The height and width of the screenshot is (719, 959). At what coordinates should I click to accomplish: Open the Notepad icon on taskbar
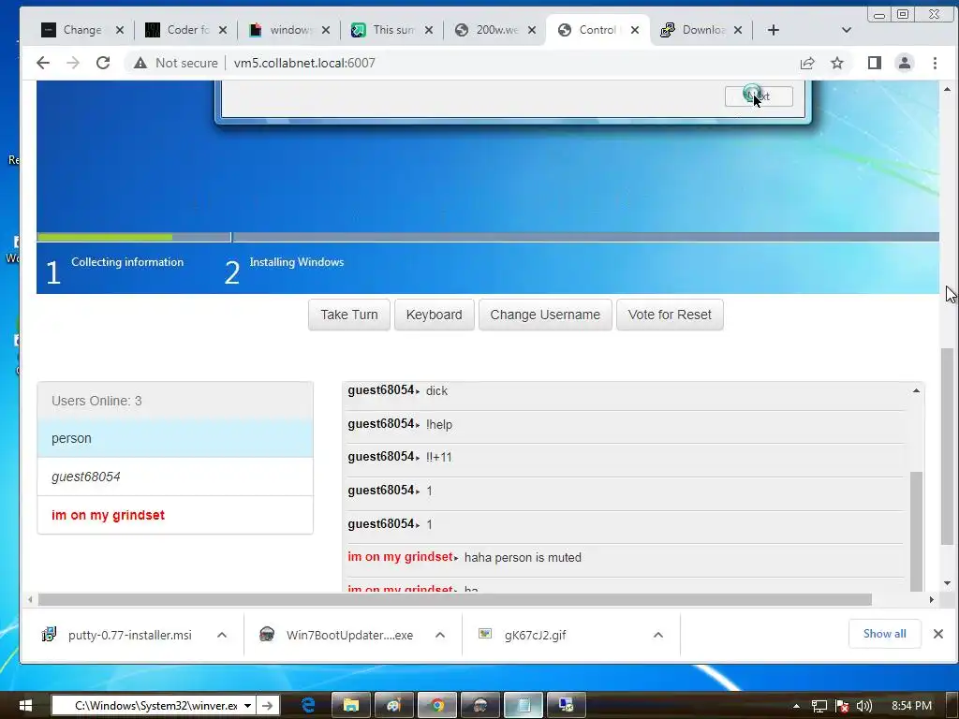pyautogui.click(x=524, y=706)
